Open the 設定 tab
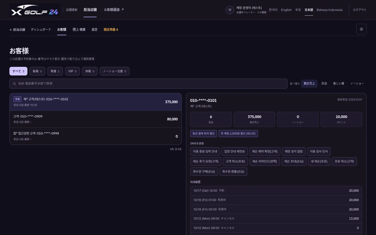Screen dimensions: 376x235 [x=95, y=30]
